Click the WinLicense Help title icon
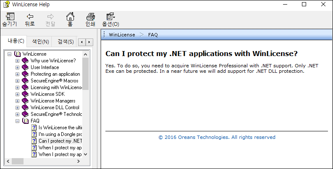Viewport: 333px width, 169px height. tap(6, 4)
